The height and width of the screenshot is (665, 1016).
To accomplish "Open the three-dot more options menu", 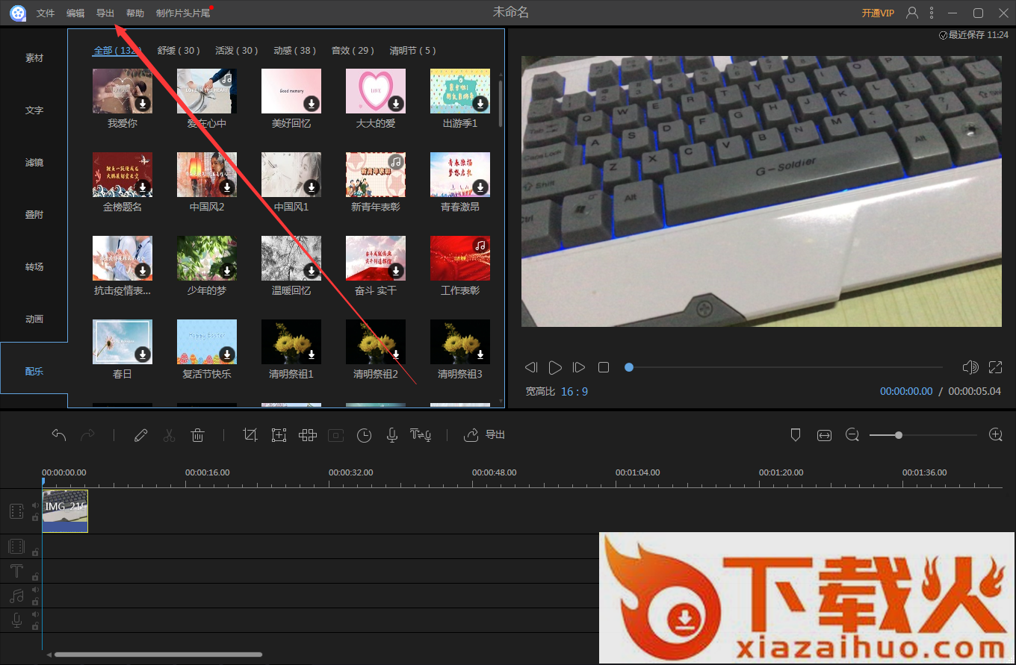I will [x=931, y=13].
